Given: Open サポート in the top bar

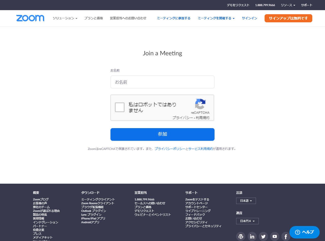Looking at the screenshot, I should (307, 5).
